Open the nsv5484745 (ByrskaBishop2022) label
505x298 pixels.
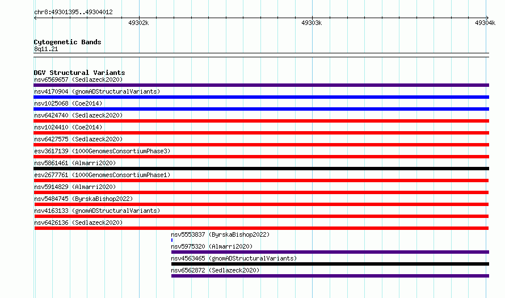[x=83, y=199]
